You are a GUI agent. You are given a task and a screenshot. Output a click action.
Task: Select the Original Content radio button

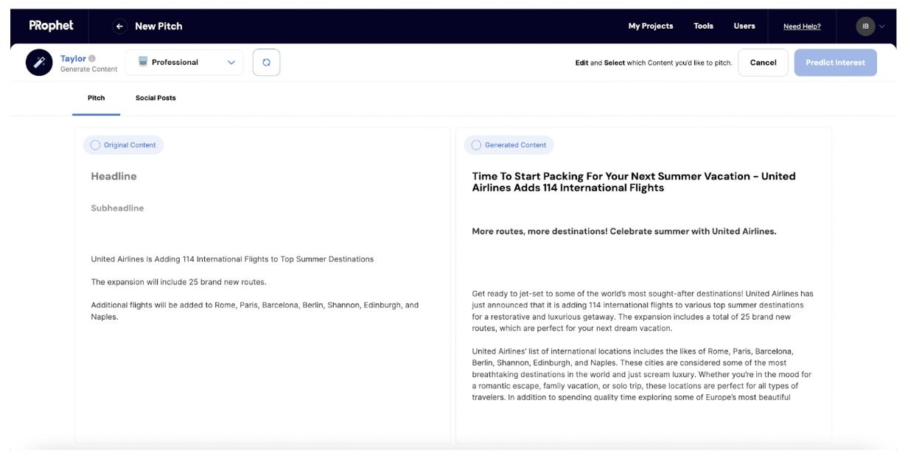pos(95,145)
